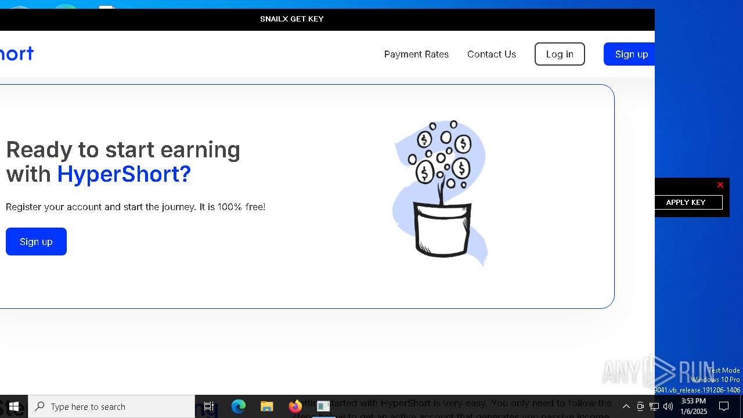Open Firefox from the taskbar
Image resolution: width=743 pixels, height=418 pixels.
(x=295, y=406)
